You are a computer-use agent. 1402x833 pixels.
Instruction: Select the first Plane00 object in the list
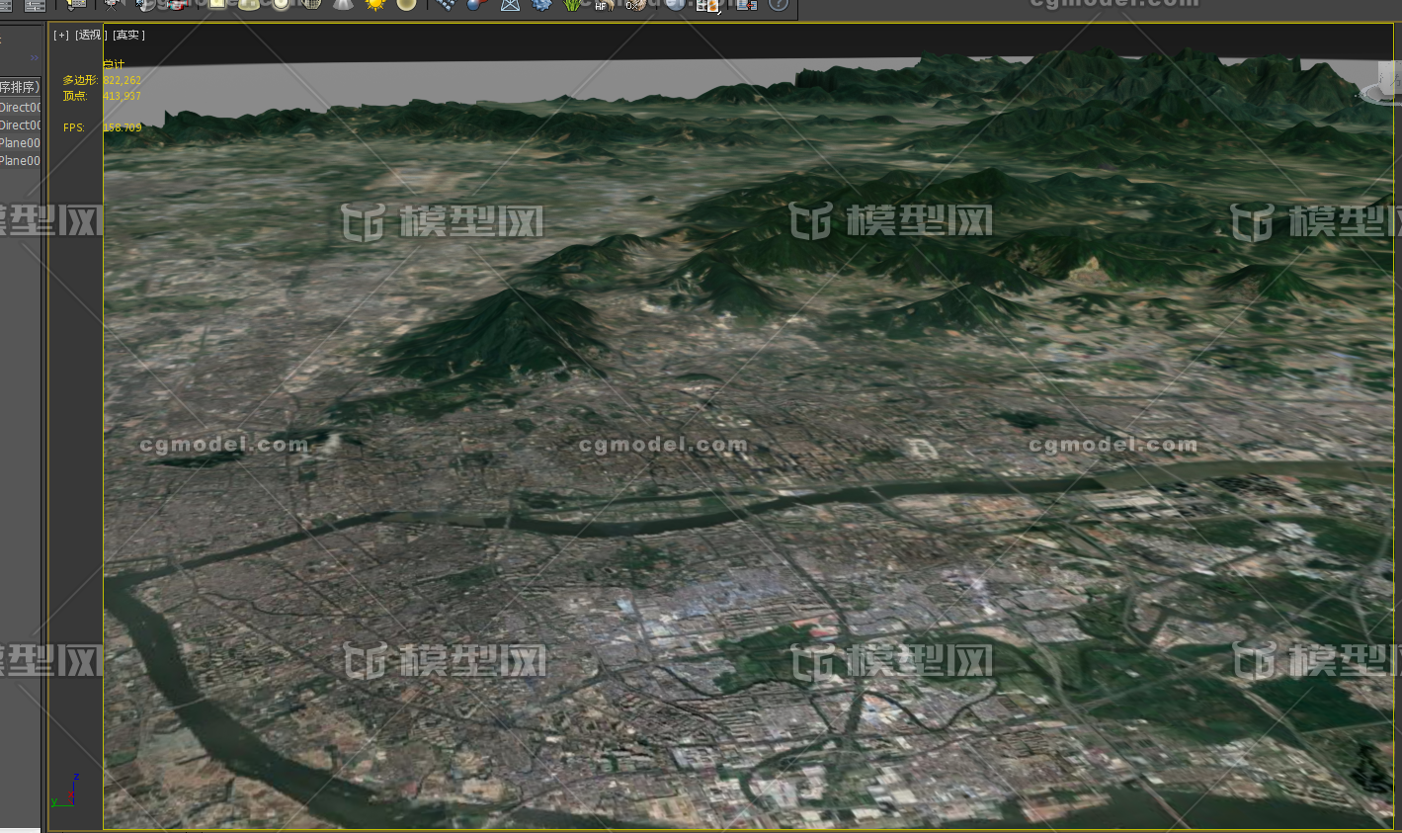[x=21, y=143]
